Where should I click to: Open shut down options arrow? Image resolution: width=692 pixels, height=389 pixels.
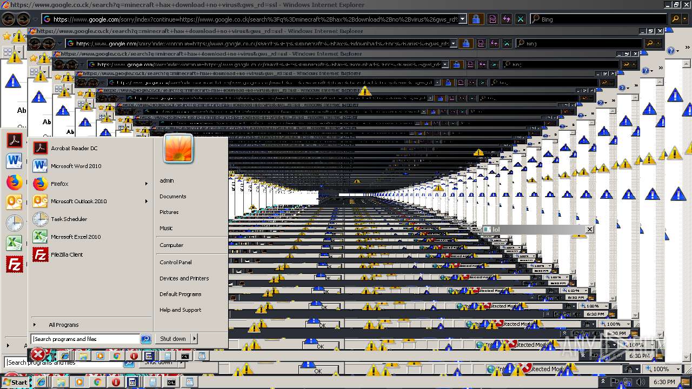[x=194, y=339]
